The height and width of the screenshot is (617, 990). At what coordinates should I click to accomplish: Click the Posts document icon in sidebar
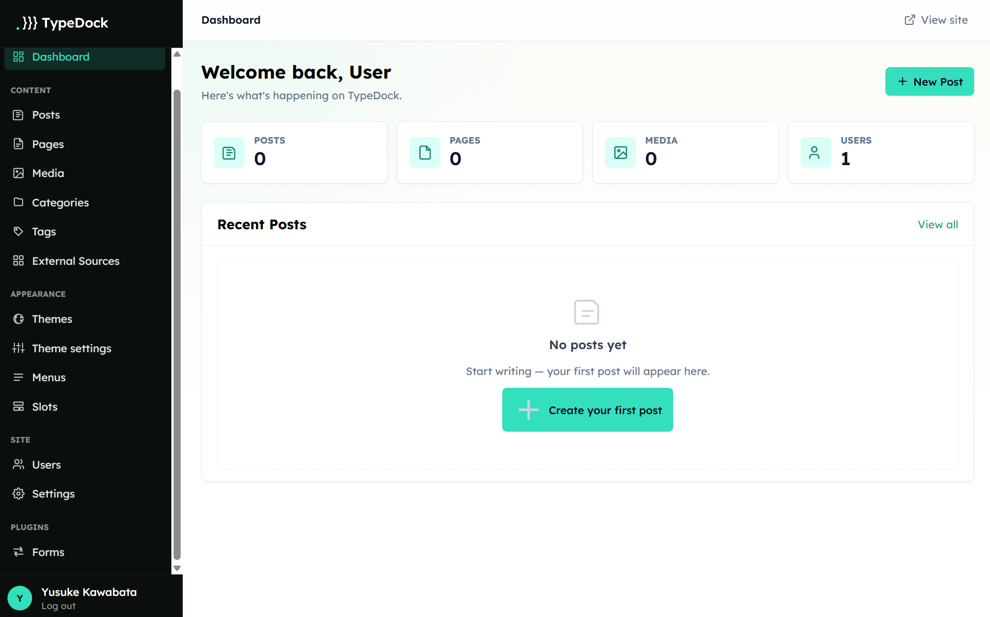[x=18, y=115]
